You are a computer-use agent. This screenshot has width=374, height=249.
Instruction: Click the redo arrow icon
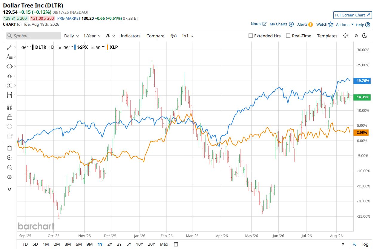click(x=9, y=136)
